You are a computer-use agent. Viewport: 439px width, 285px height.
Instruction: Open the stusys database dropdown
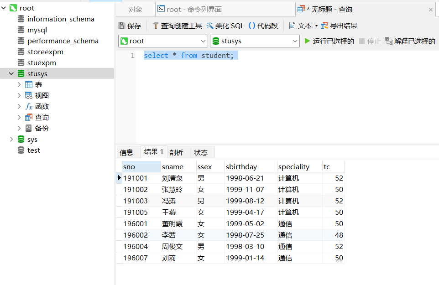pyautogui.click(x=295, y=41)
